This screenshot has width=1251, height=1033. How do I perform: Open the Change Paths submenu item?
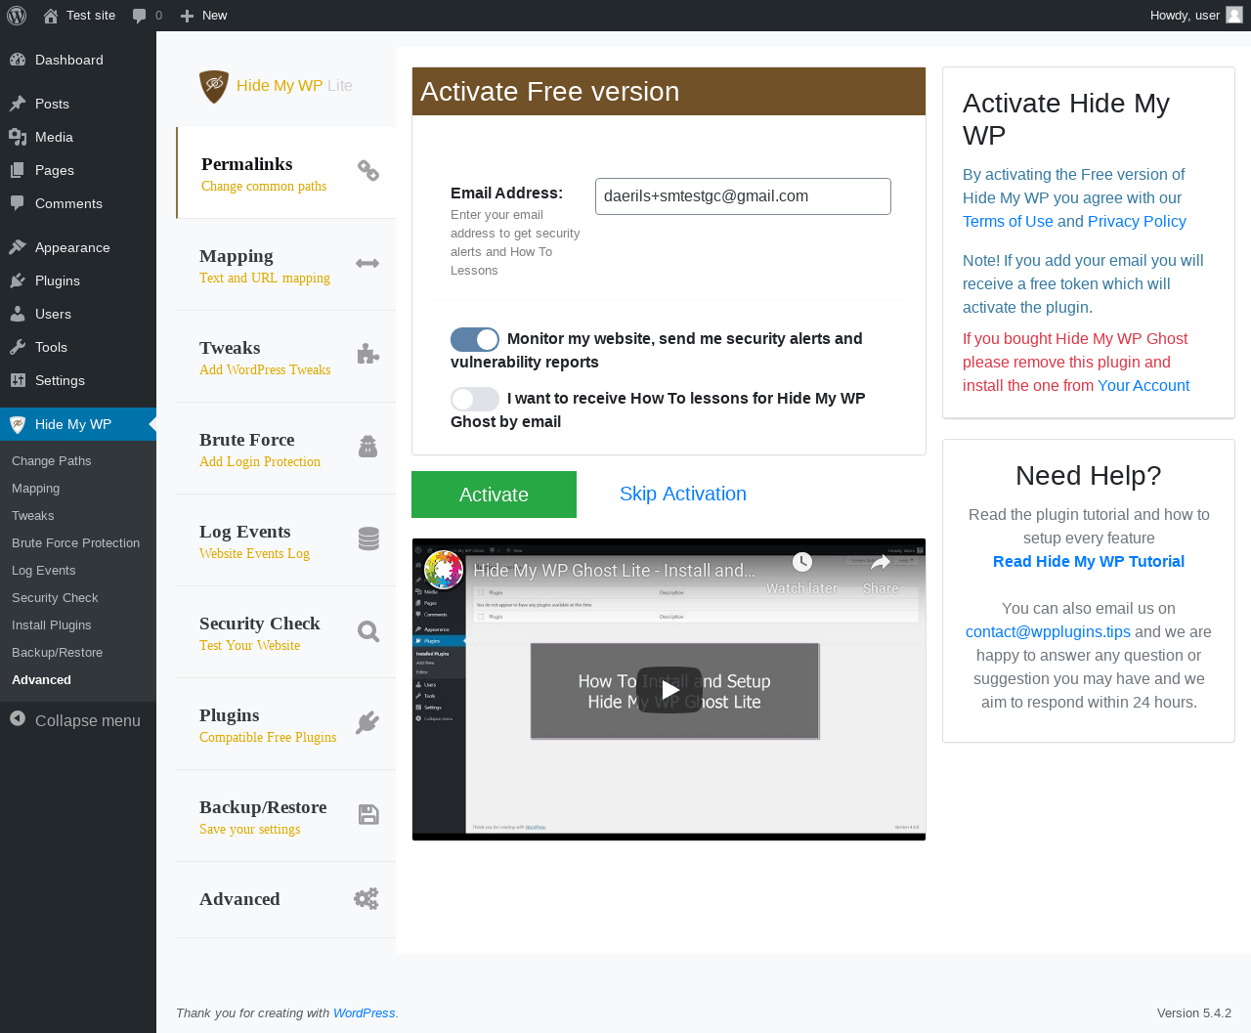pyautogui.click(x=52, y=461)
